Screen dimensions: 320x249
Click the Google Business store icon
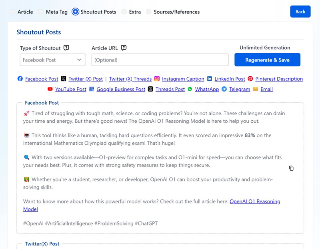pos(92,89)
